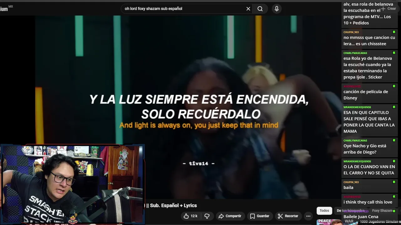Click chat message 'Bailele Juan Cena'
The height and width of the screenshot is (225, 401).
point(361,217)
